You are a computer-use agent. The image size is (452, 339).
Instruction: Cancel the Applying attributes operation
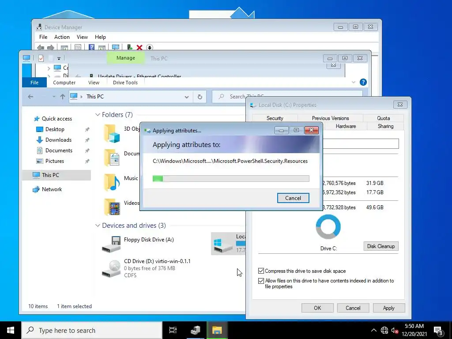point(293,198)
